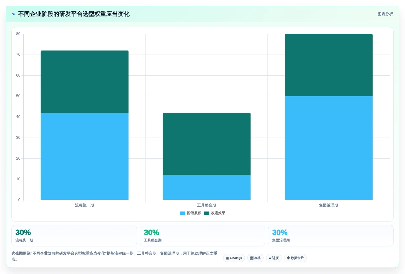Select the Chart.js tag chip
This screenshot has width=405, height=274.
point(234,258)
